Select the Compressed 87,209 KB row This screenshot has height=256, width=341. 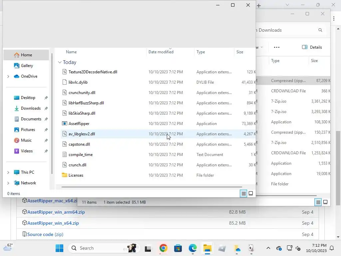293,81
